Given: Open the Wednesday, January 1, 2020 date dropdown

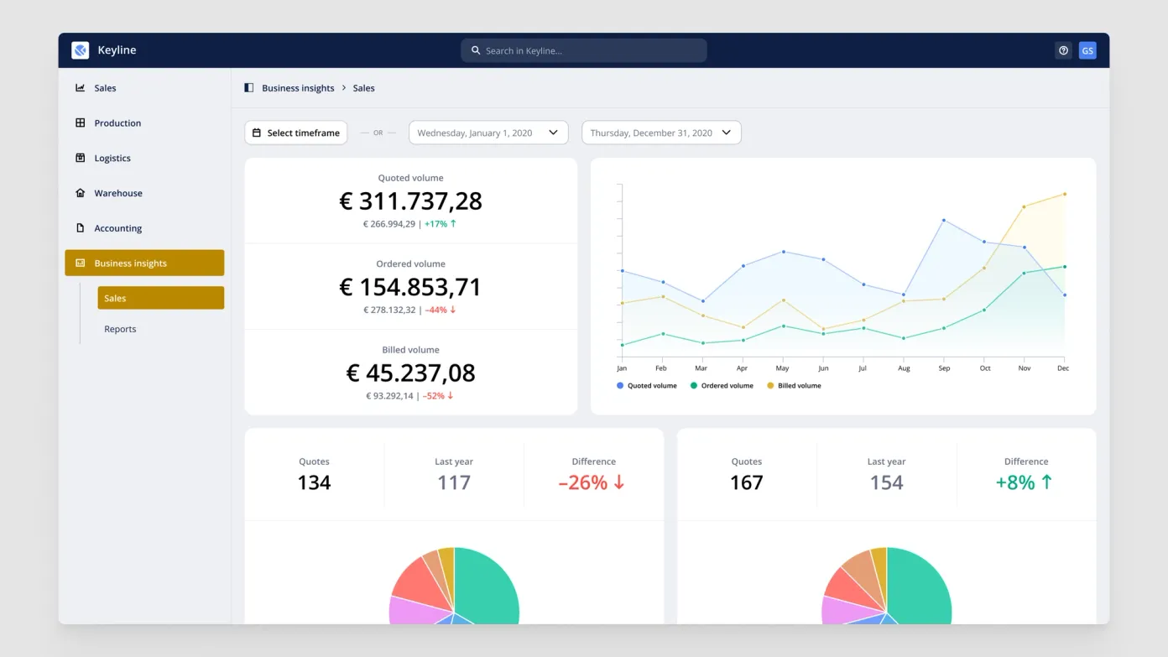Looking at the screenshot, I should pyautogui.click(x=488, y=133).
